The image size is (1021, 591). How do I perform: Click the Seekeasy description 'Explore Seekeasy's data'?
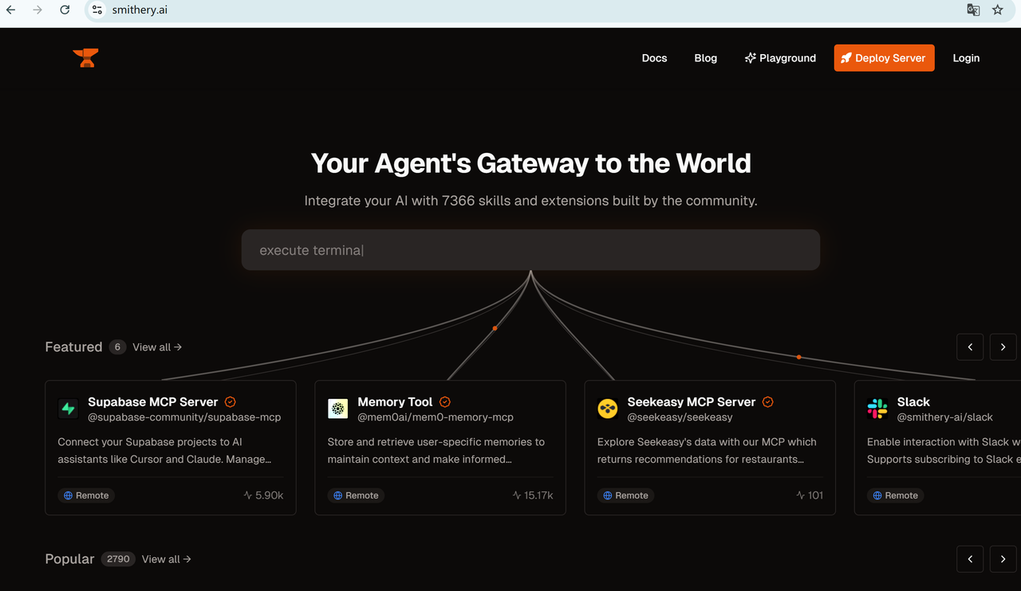coord(707,451)
